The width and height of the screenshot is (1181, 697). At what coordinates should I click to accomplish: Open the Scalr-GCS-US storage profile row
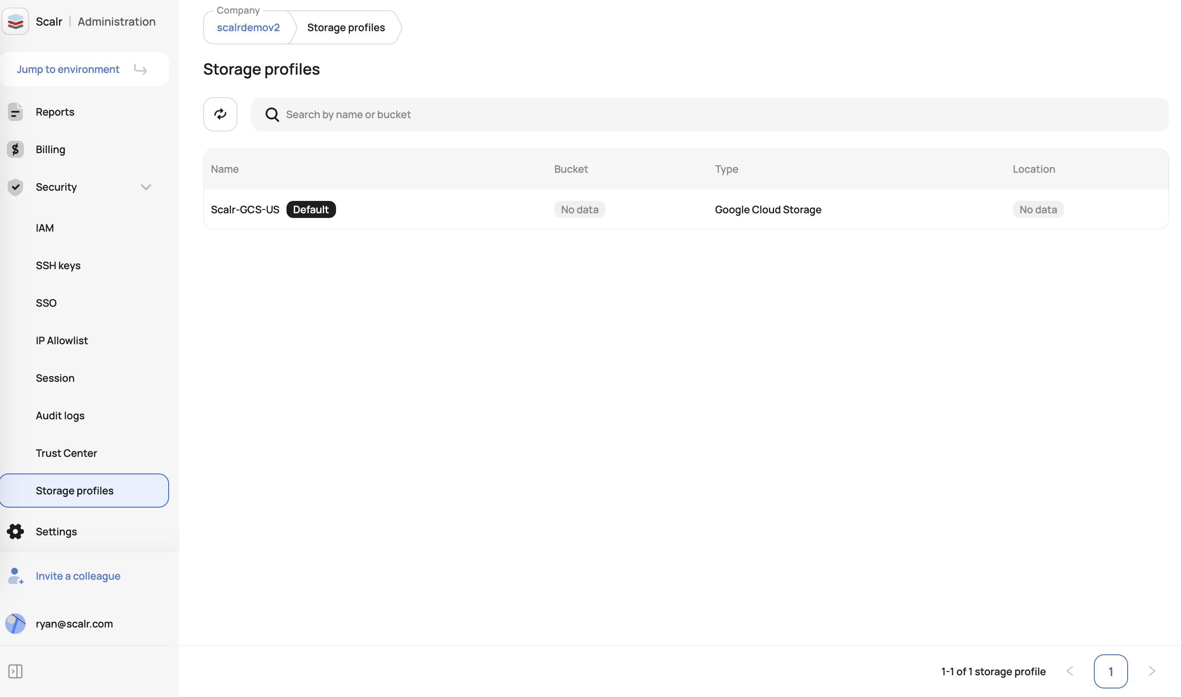[245, 209]
